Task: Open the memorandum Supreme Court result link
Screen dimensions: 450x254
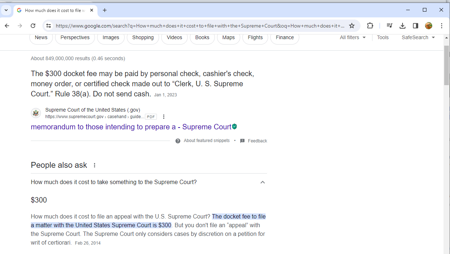Action: click(131, 127)
